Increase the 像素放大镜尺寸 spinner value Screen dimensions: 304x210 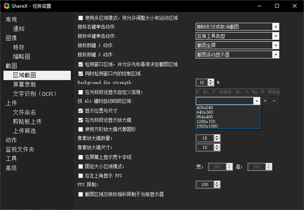[x=217, y=145]
